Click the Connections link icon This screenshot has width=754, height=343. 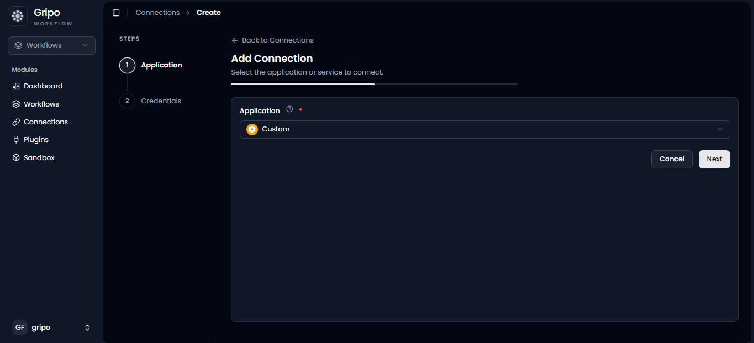(16, 122)
